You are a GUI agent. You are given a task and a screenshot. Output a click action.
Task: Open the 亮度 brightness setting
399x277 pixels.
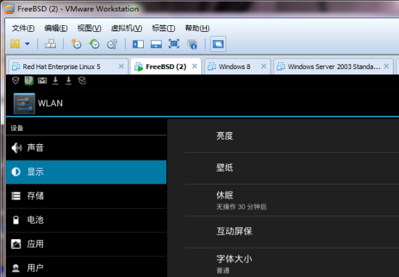(x=225, y=136)
